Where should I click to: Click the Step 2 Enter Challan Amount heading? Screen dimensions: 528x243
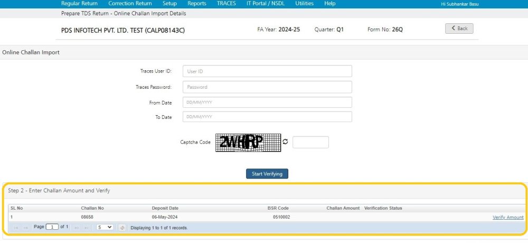point(59,190)
